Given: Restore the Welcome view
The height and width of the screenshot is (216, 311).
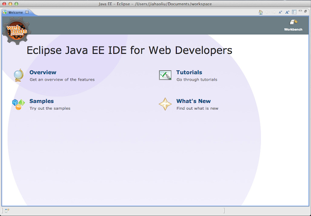Looking at the screenshot, I should click(306, 11).
